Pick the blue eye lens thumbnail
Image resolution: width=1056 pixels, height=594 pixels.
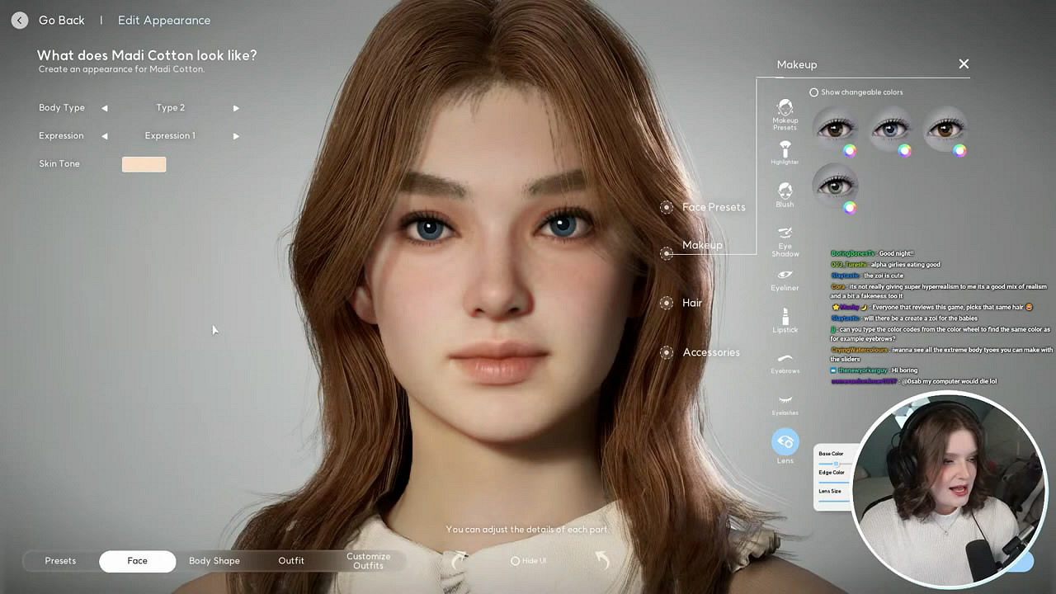(890, 129)
